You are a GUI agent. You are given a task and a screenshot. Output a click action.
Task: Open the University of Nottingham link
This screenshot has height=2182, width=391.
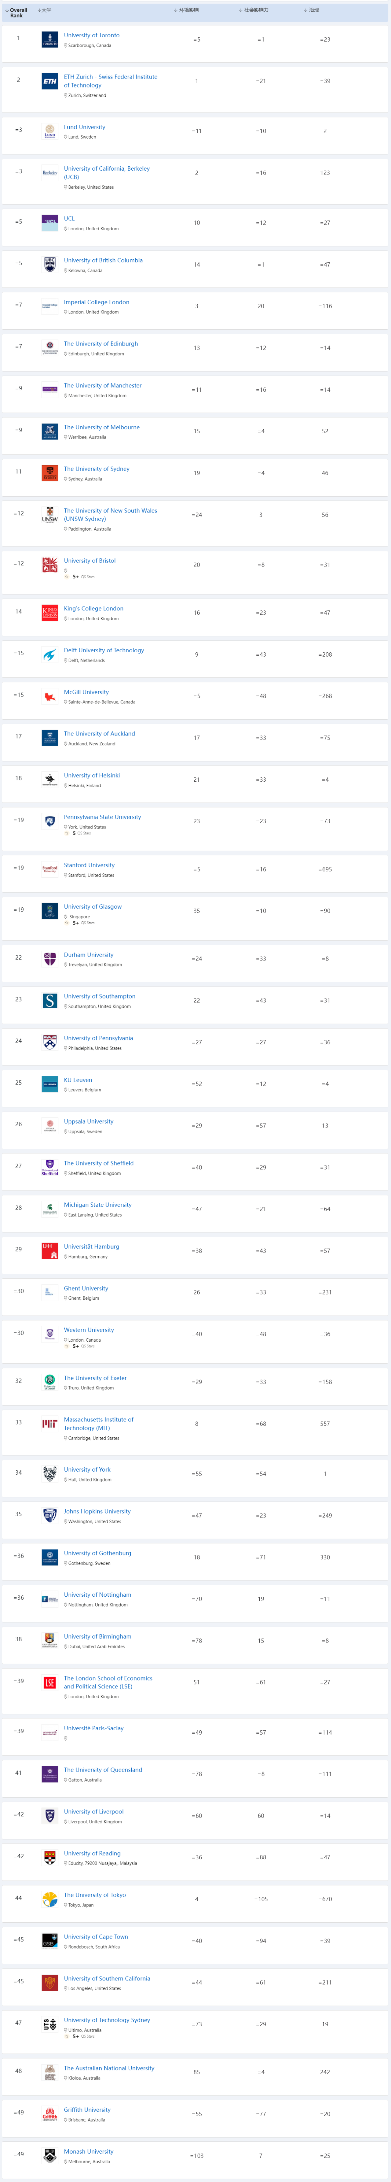(97, 1596)
